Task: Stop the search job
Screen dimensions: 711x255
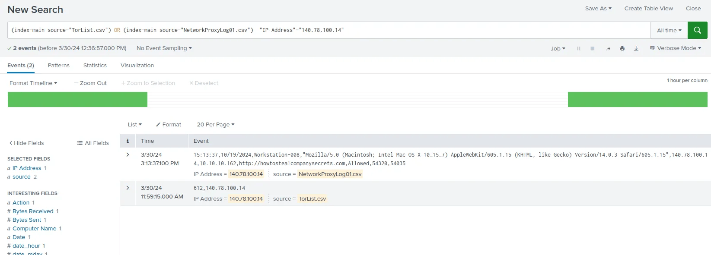Action: pyautogui.click(x=592, y=49)
